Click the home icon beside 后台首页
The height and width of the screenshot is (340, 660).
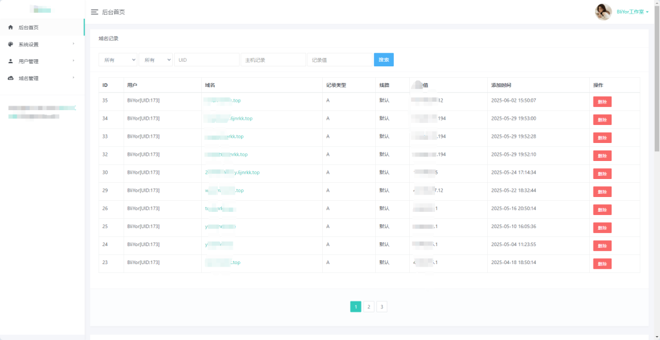pos(10,28)
